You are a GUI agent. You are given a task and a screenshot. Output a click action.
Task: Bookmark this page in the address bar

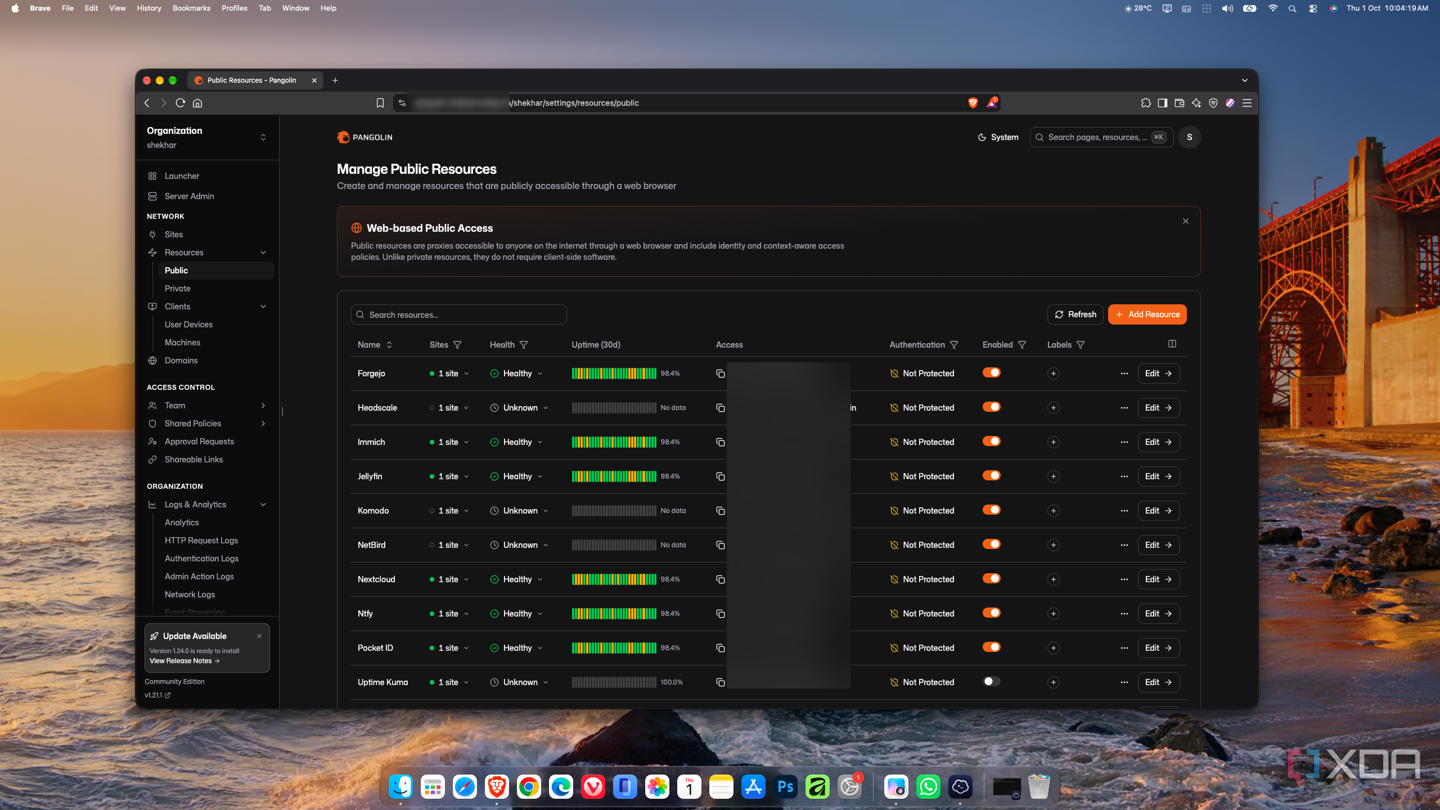[380, 103]
